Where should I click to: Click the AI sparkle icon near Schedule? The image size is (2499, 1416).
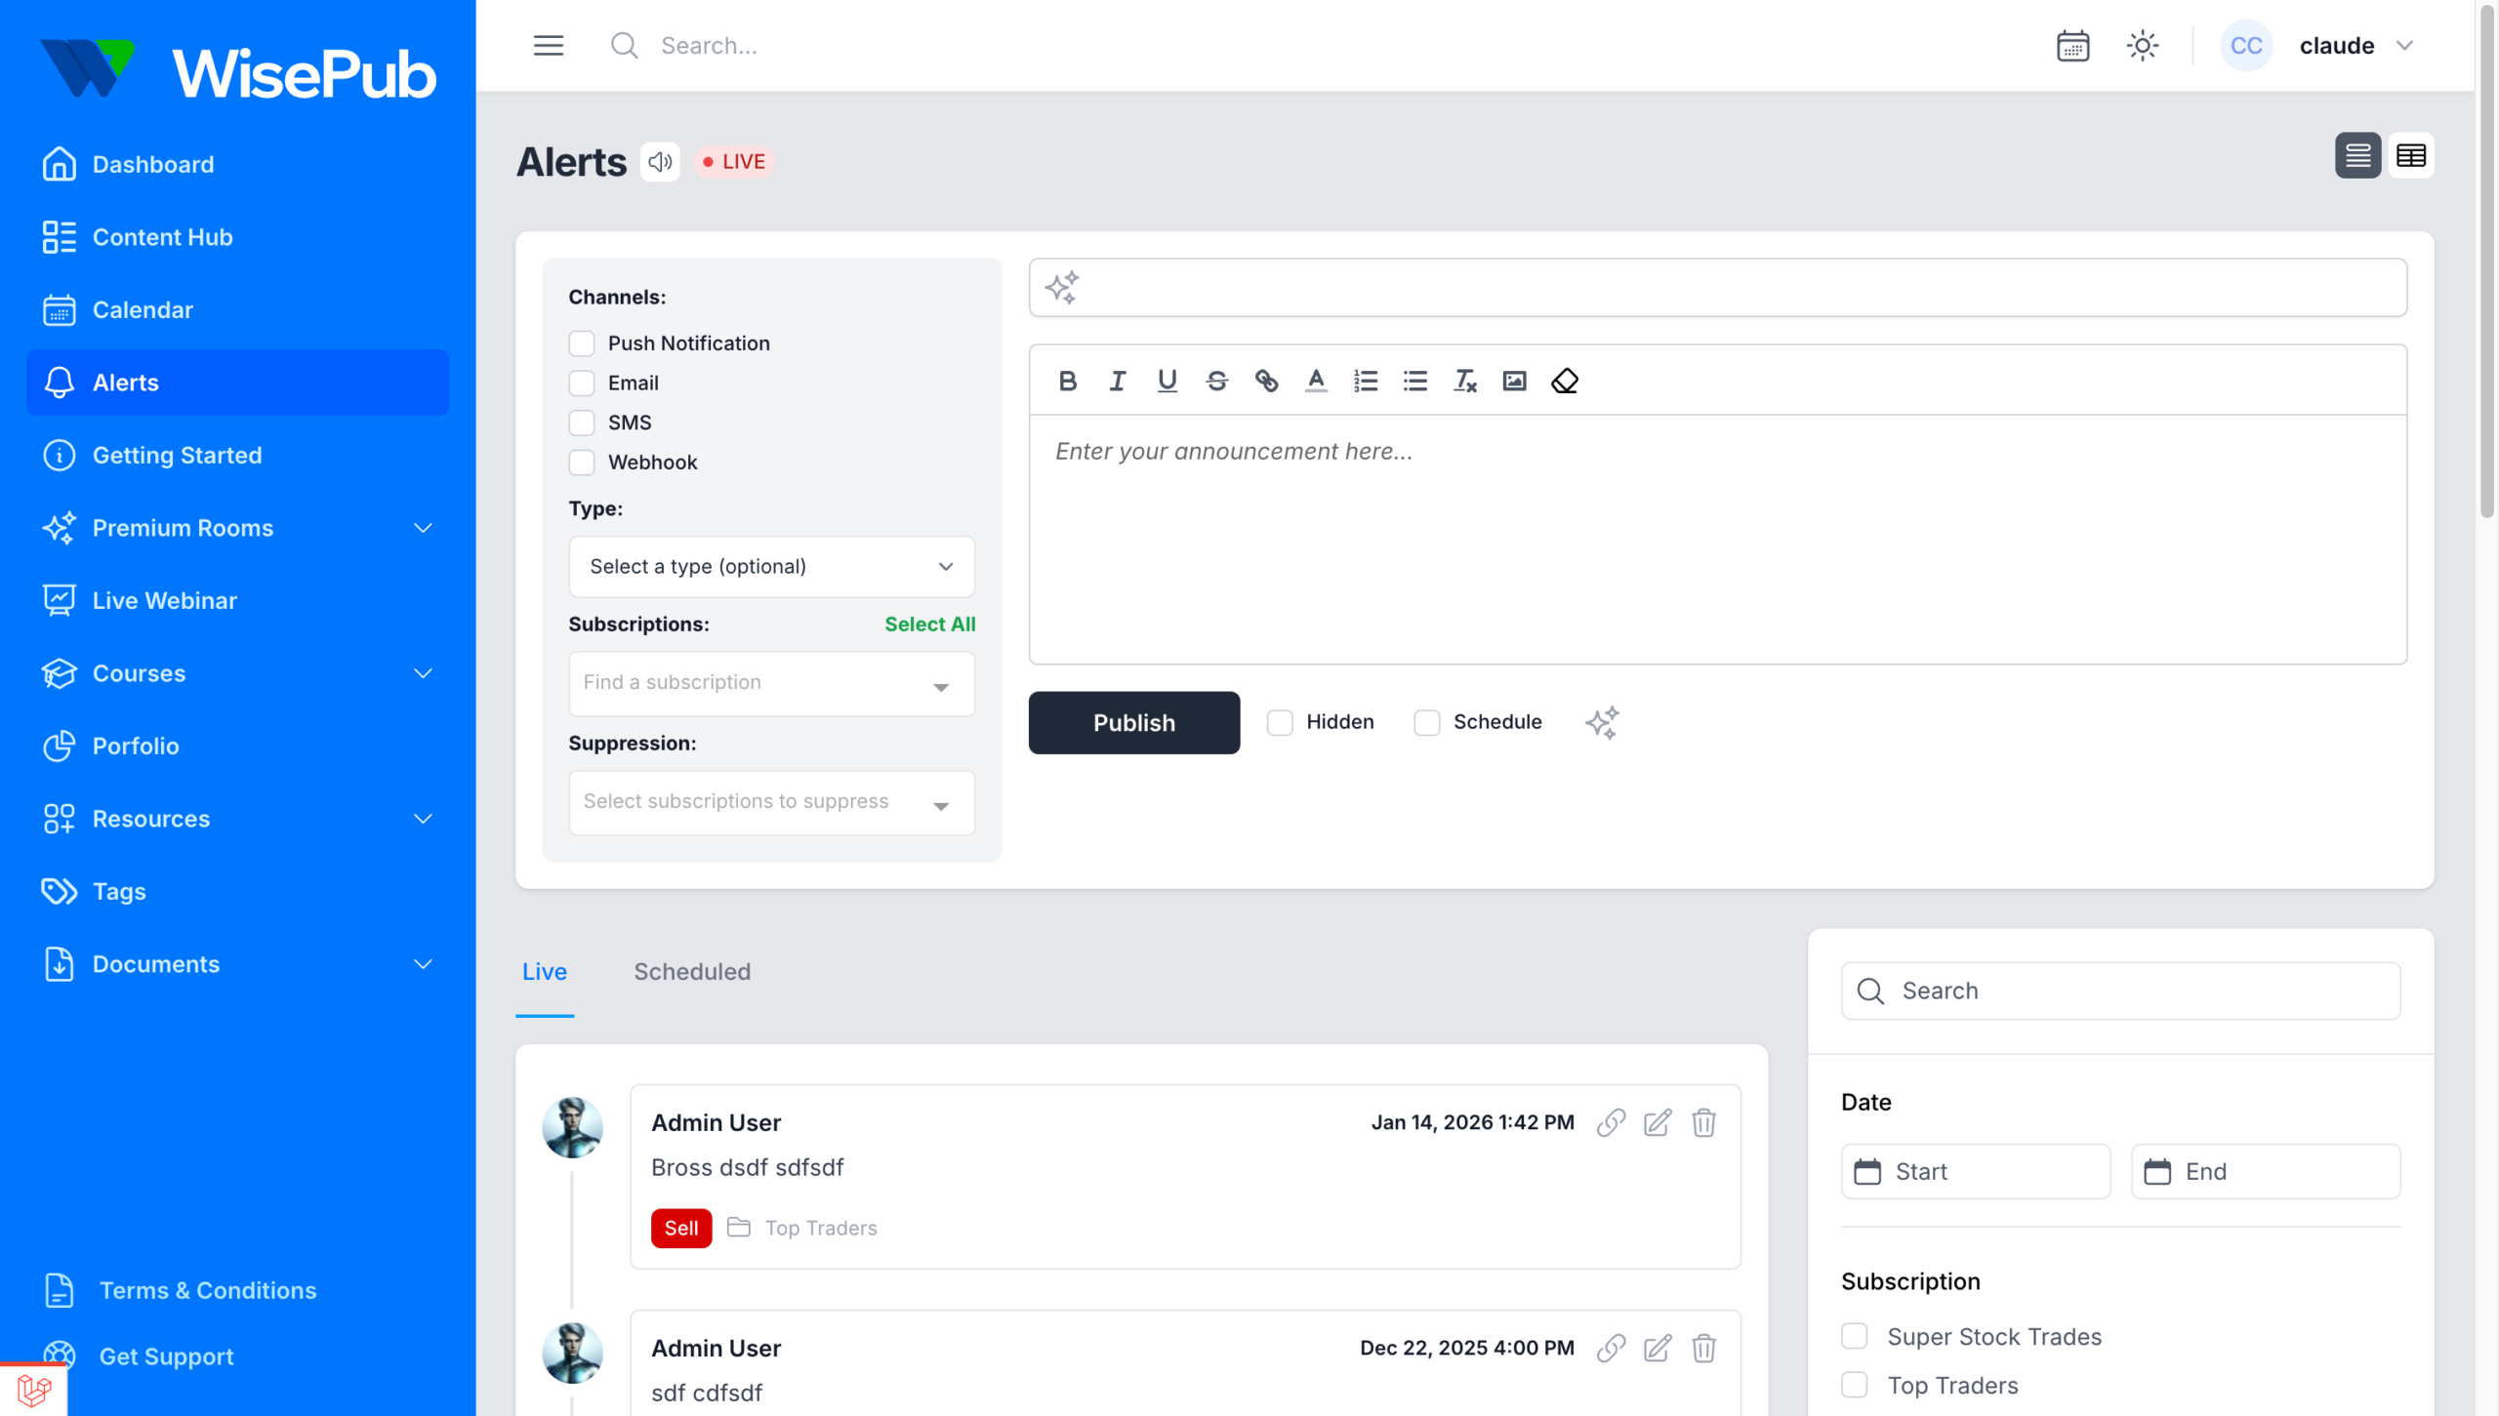1602,722
